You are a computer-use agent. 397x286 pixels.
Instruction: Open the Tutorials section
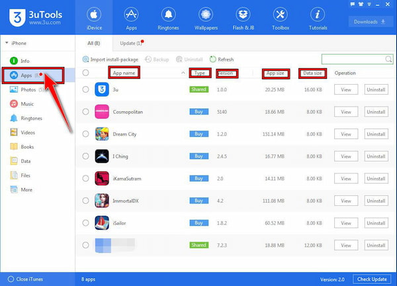click(318, 19)
